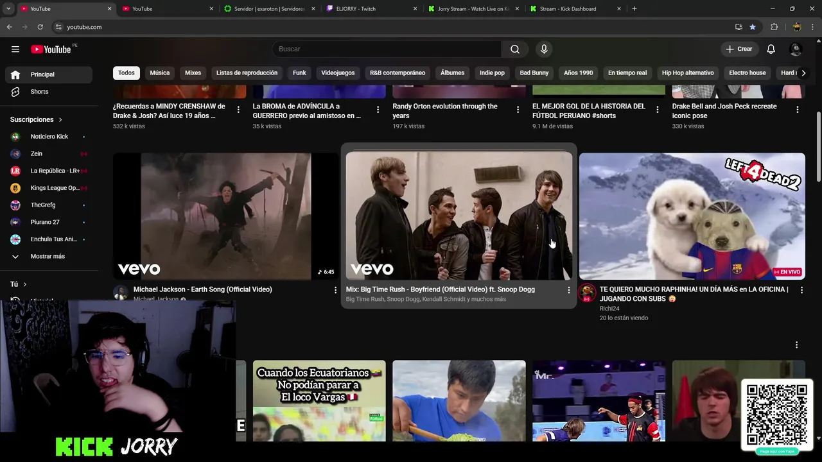Open Noticiero Kick subscription
822x462 pixels.
click(x=49, y=137)
